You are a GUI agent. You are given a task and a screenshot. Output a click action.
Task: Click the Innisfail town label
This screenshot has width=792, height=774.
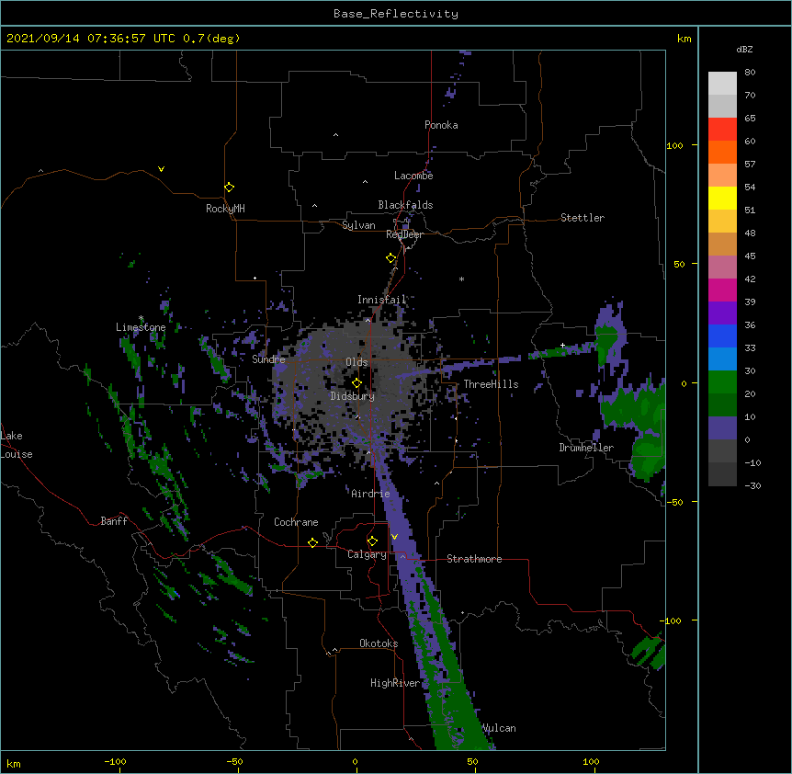[x=382, y=300]
